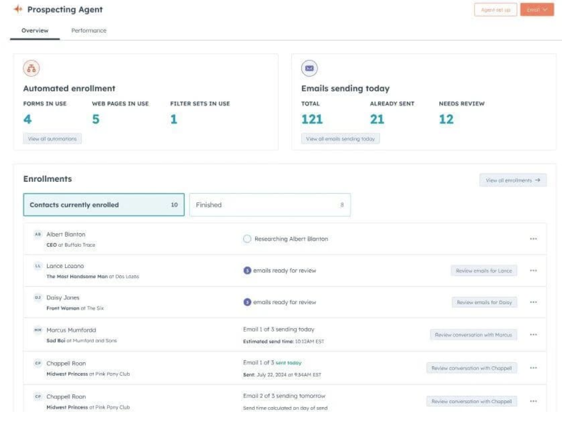Click the Web pages in use count 5
The height and width of the screenshot is (424, 562).
click(96, 120)
